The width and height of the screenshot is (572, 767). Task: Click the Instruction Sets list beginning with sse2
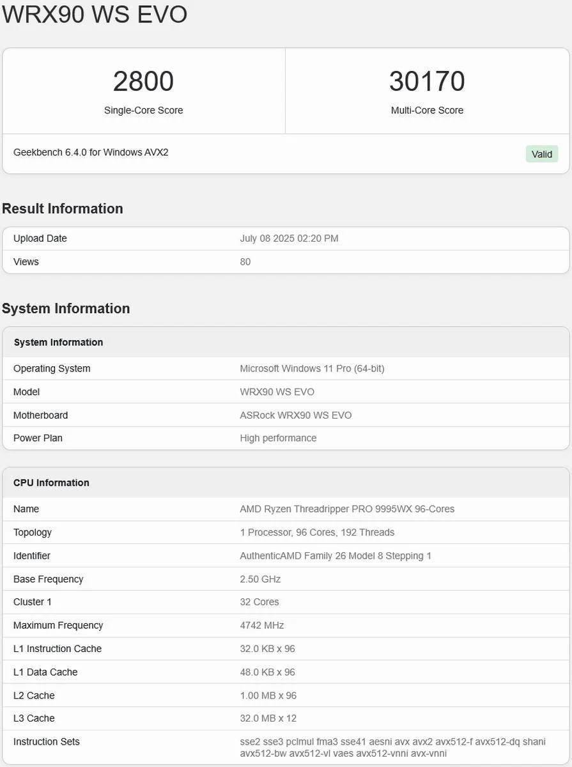pyautogui.click(x=392, y=747)
